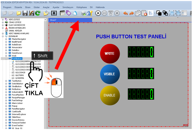The height and width of the screenshot is (130, 193).
Task: Click the RESET hand icon in toolbar
Action: [x=111, y=13]
